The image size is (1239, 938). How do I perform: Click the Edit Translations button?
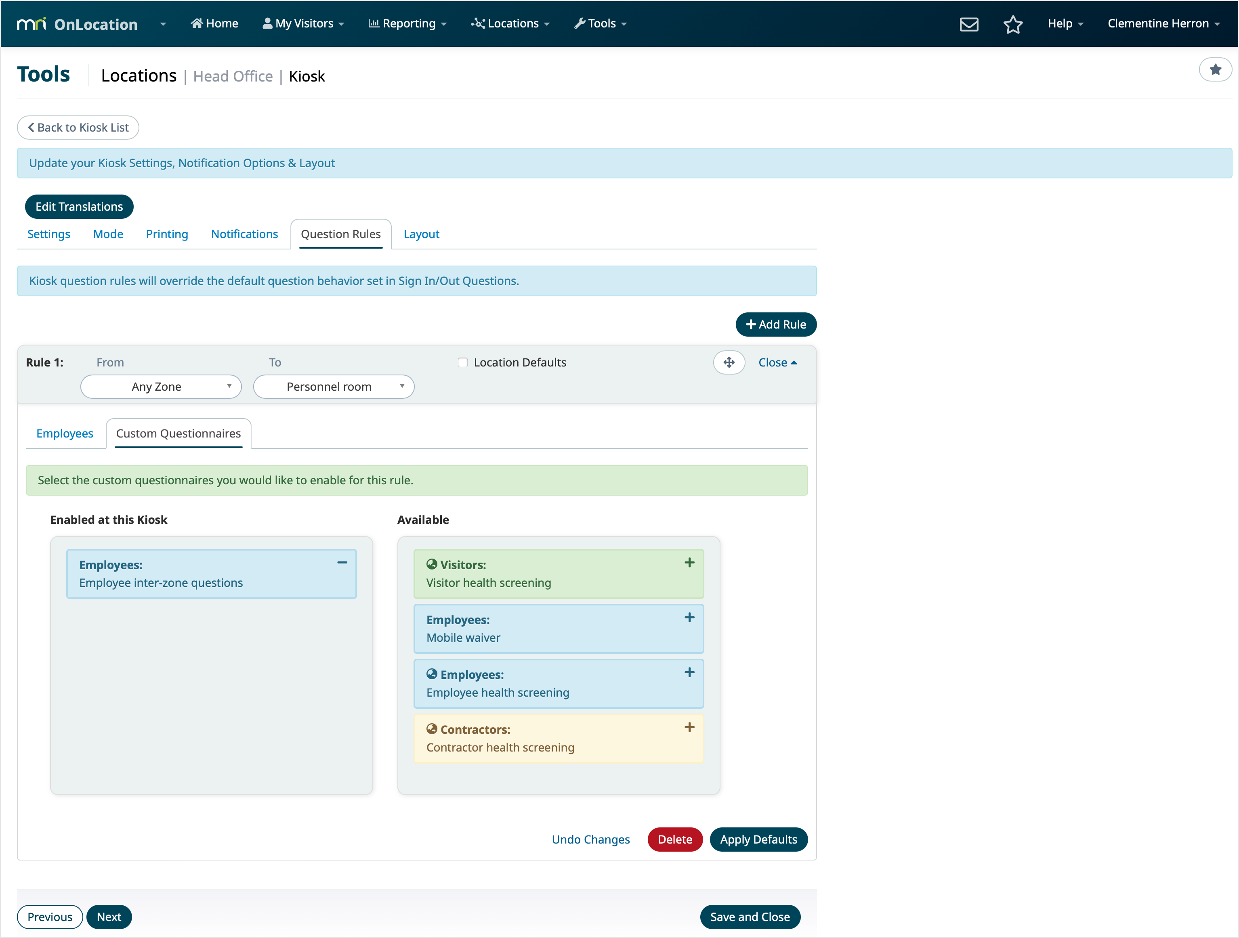79,207
